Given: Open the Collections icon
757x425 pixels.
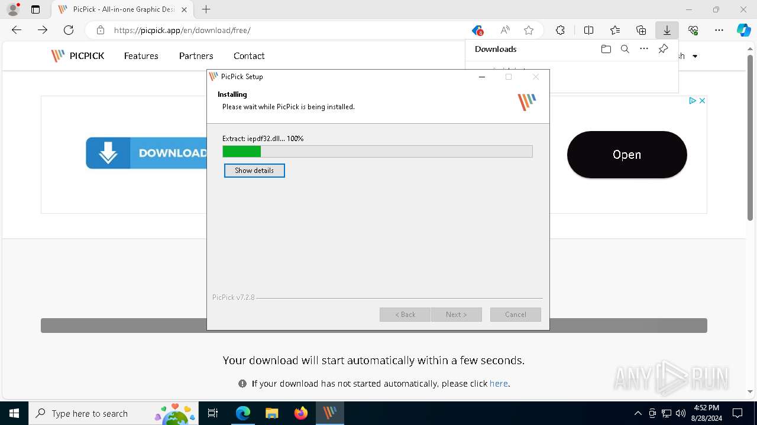Looking at the screenshot, I should pos(641,30).
